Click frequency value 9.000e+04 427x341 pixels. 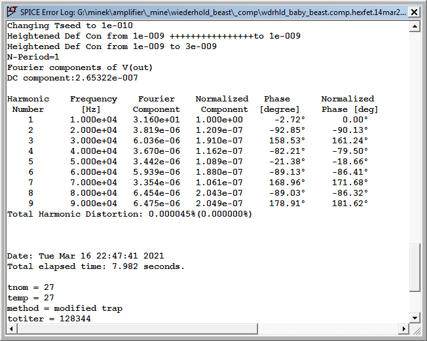pyautogui.click(x=94, y=204)
